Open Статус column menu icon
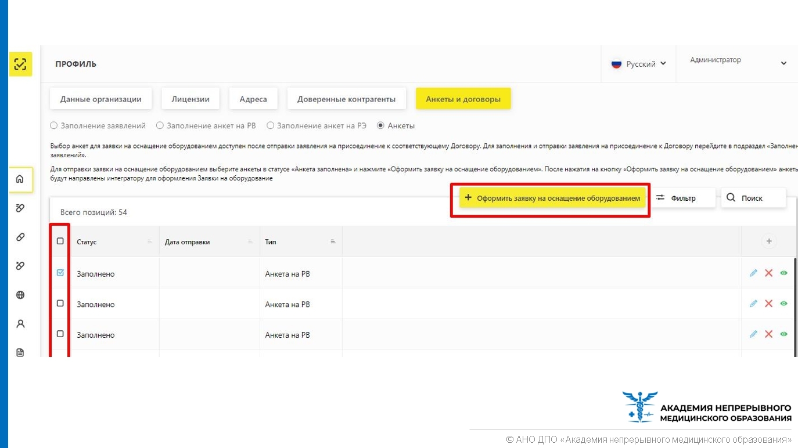The width and height of the screenshot is (798, 448). (x=150, y=241)
